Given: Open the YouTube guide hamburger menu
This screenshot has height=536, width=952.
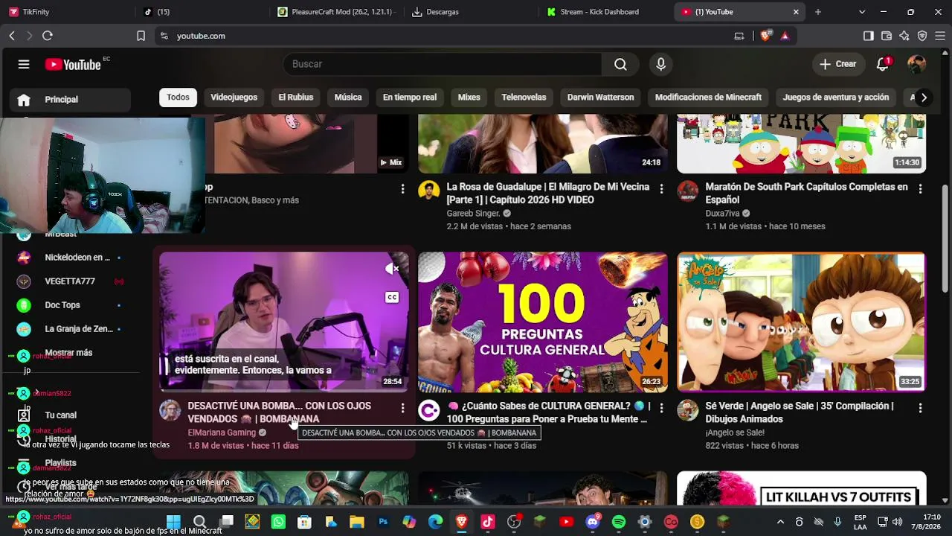Looking at the screenshot, I should tap(24, 64).
